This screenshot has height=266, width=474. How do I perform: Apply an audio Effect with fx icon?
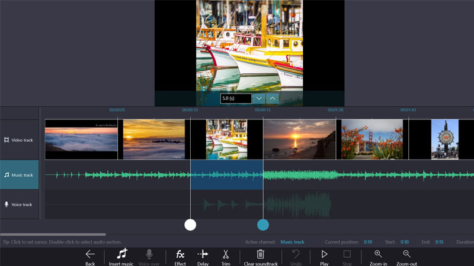(x=180, y=254)
